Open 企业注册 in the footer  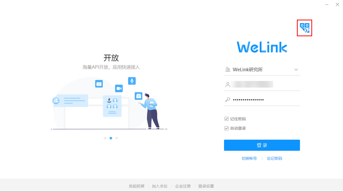coord(183,186)
